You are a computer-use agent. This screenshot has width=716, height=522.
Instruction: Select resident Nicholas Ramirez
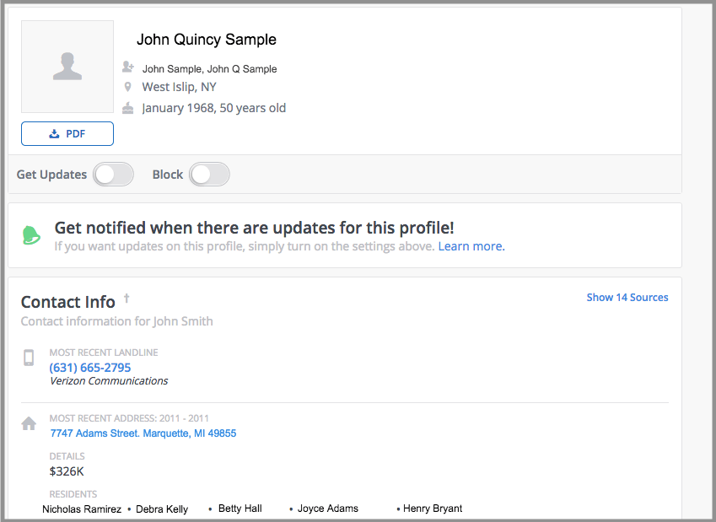82,509
